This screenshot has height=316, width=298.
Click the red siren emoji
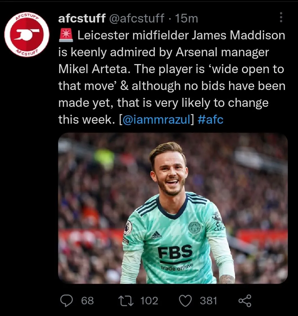[66, 36]
